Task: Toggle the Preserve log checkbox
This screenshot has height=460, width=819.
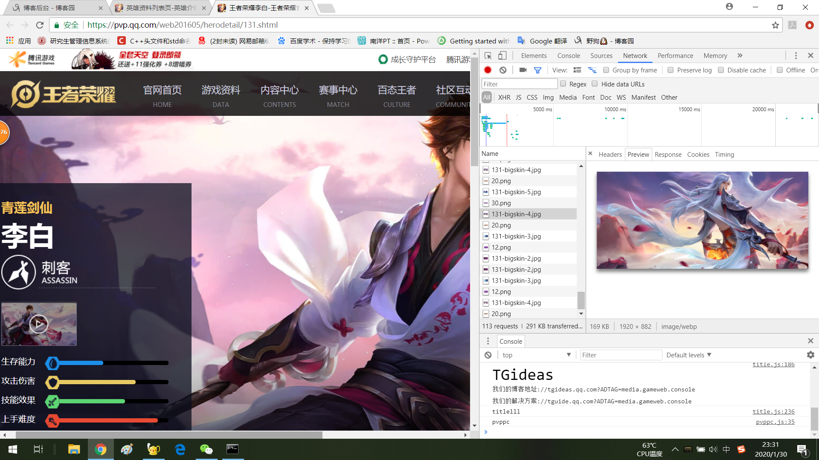Action: point(670,70)
